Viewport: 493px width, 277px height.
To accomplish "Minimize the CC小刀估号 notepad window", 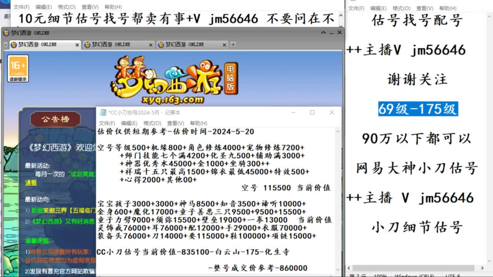I will click(x=293, y=112).
